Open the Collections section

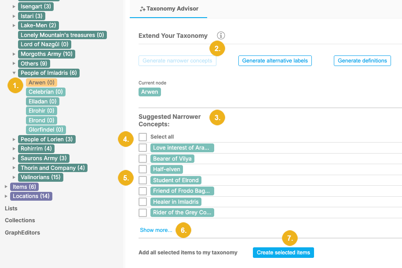pyautogui.click(x=20, y=220)
